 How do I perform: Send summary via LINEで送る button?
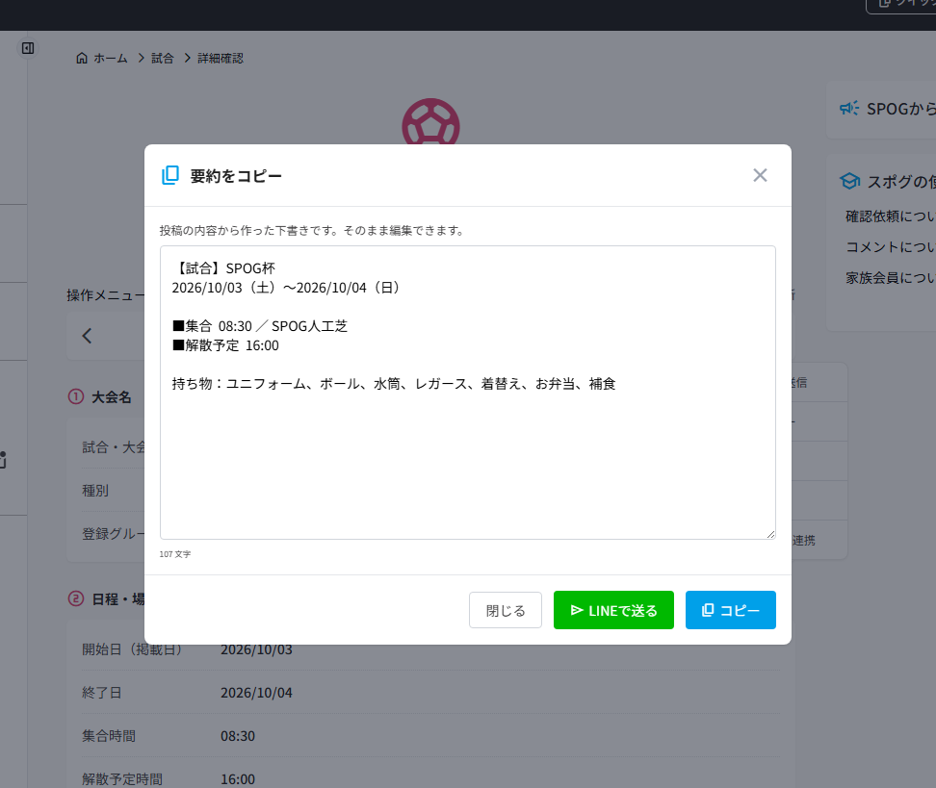(x=613, y=610)
